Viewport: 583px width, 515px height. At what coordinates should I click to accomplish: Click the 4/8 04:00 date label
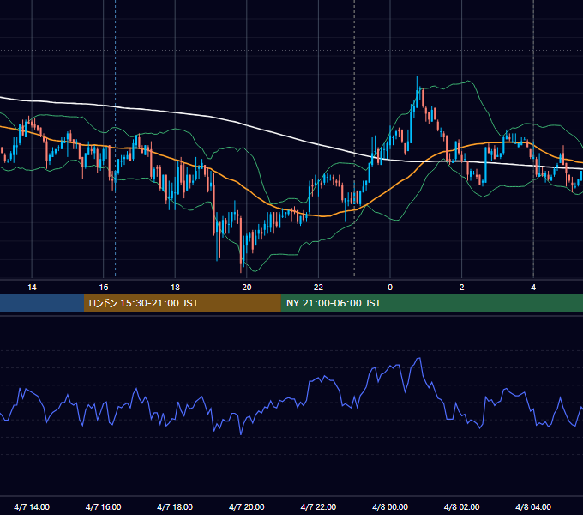[533, 506]
